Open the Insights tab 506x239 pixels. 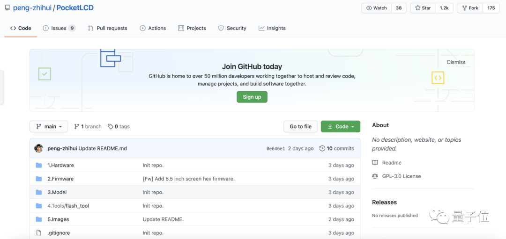(x=272, y=29)
